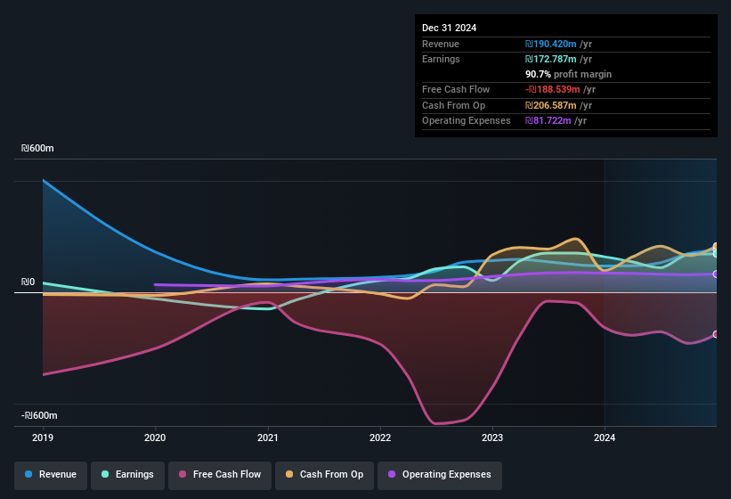
Task: Click the 2022 x-axis label
Action: 380,438
